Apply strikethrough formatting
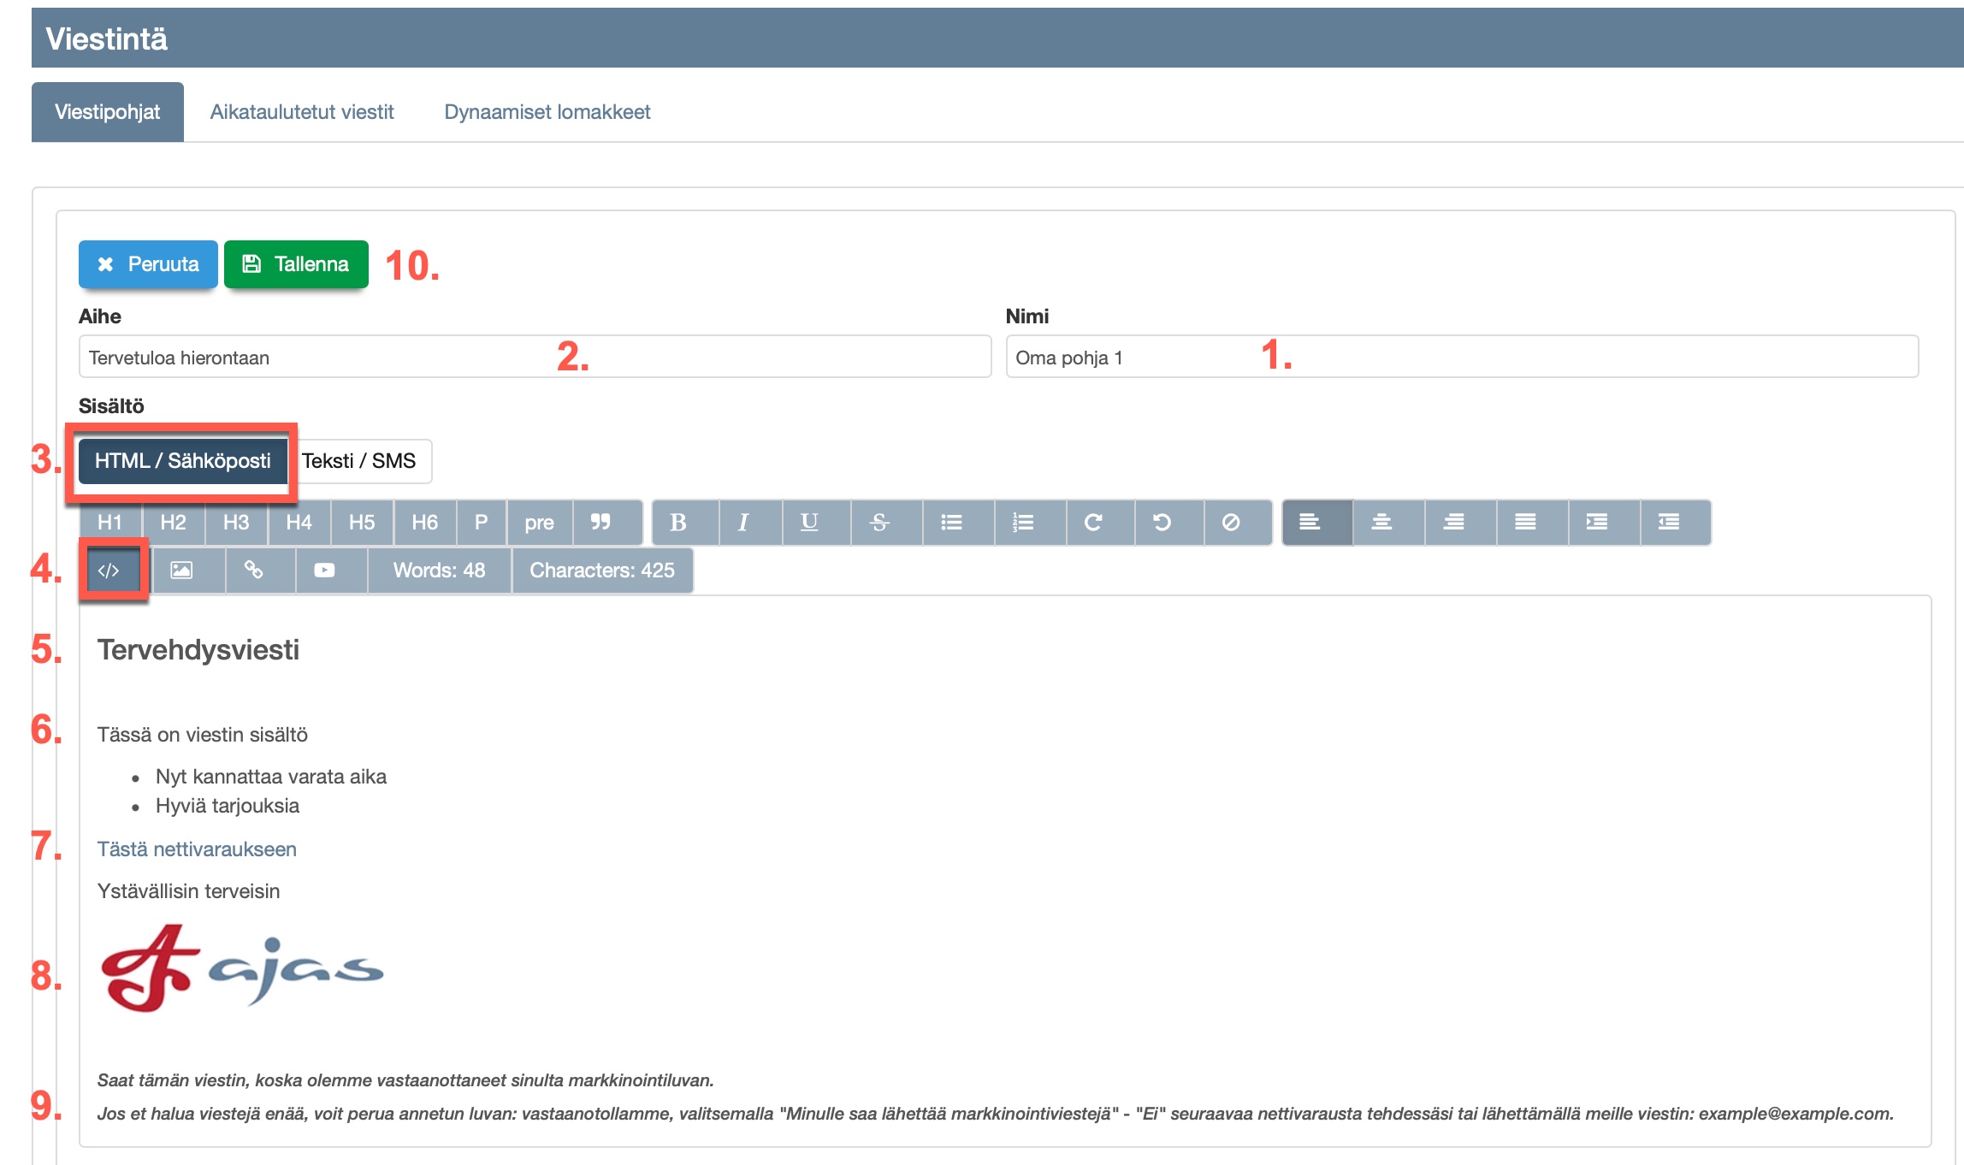1964x1165 pixels. coord(879,523)
